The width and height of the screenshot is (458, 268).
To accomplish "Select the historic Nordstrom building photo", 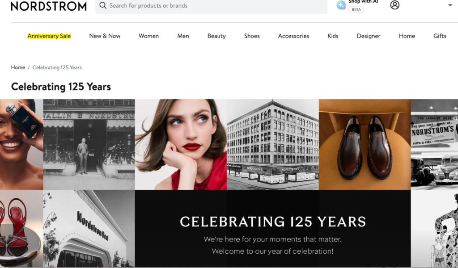I will (x=273, y=145).
